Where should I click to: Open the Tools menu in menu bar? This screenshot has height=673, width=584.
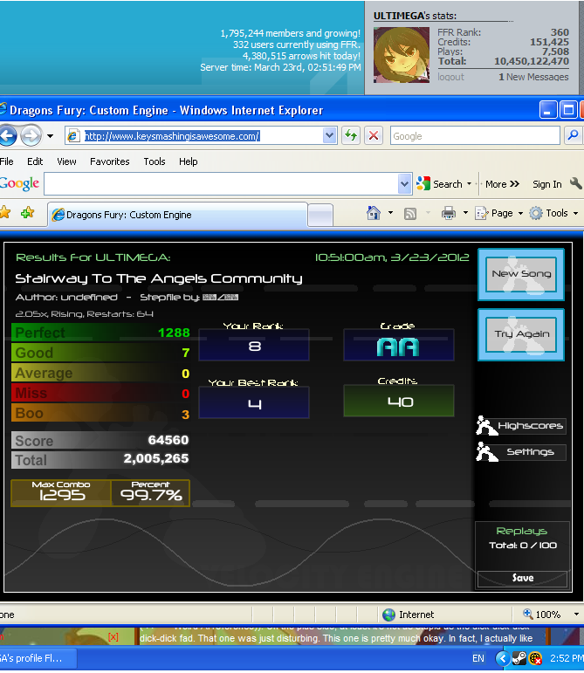(x=155, y=161)
